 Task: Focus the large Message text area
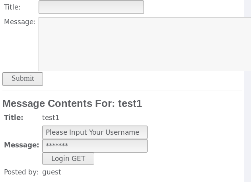point(144,44)
